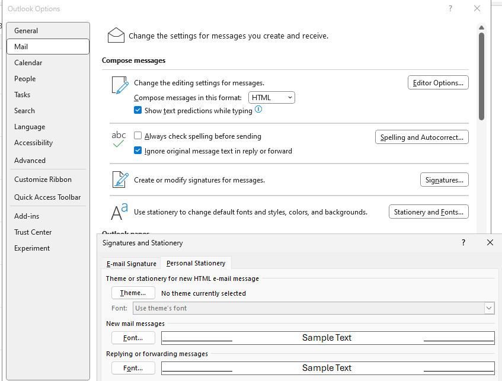Open the compose message format HTML dropdown
Image resolution: width=502 pixels, height=381 pixels.
click(x=271, y=98)
